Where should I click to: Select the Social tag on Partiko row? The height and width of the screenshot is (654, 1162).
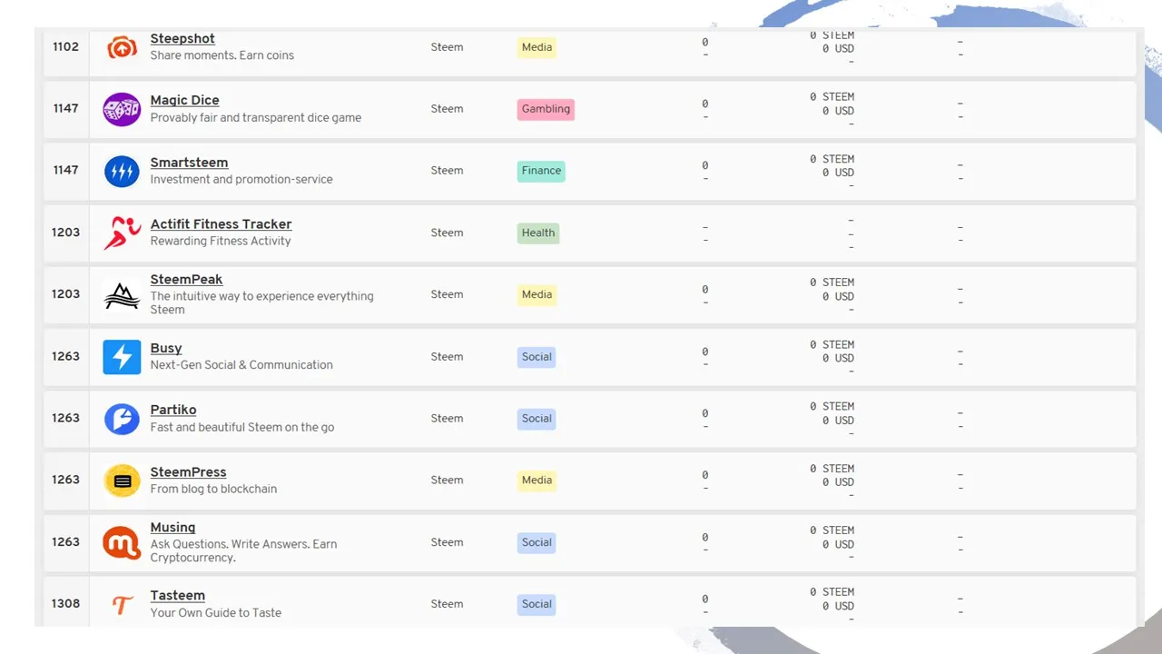(537, 419)
